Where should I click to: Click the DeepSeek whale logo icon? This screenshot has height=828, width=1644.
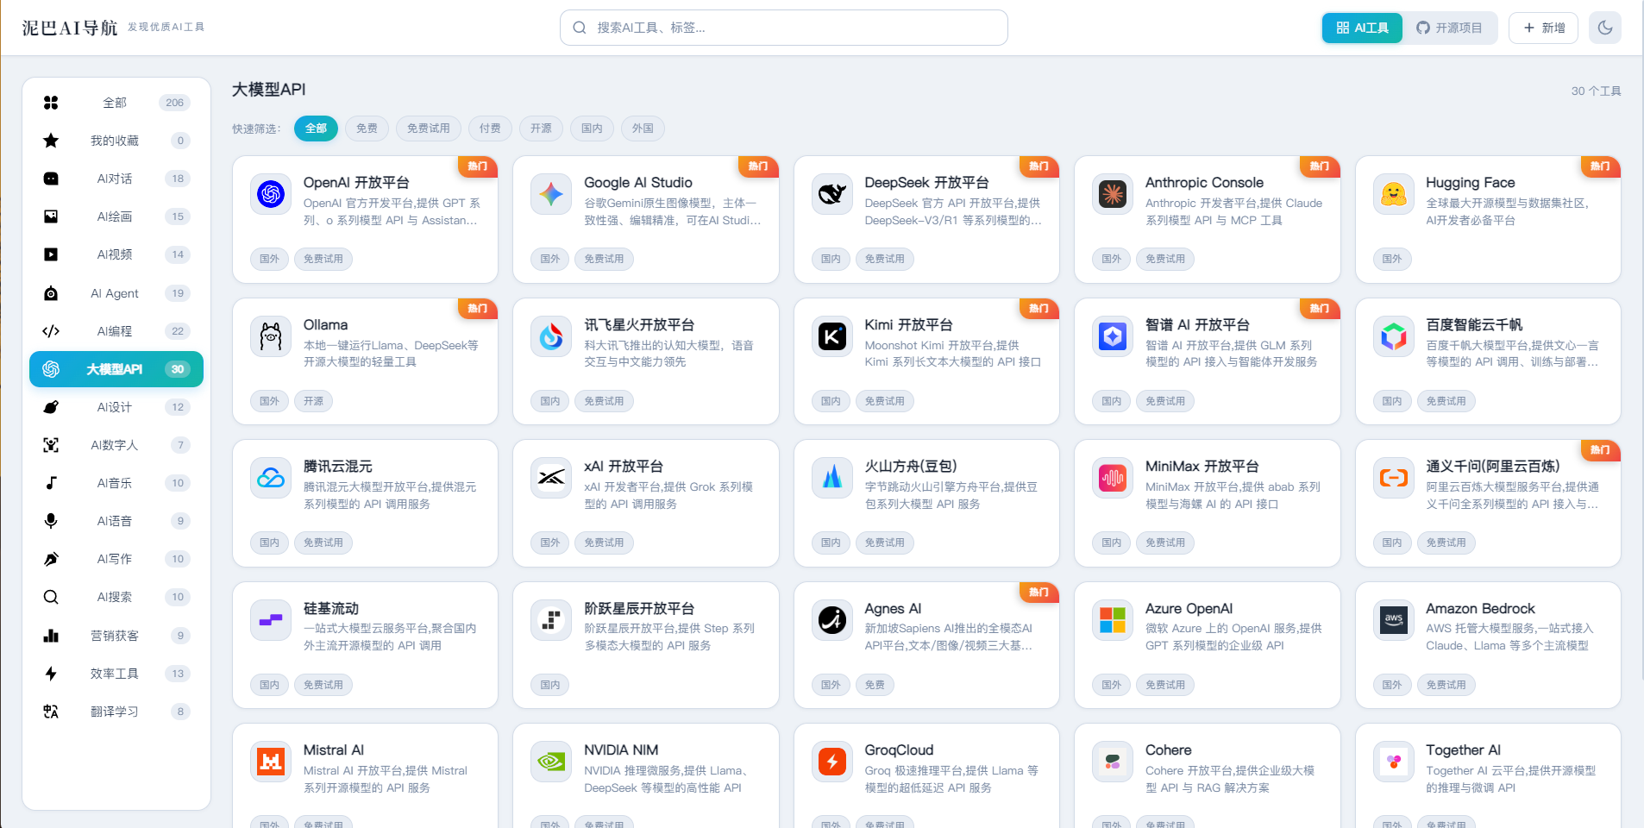tap(832, 194)
